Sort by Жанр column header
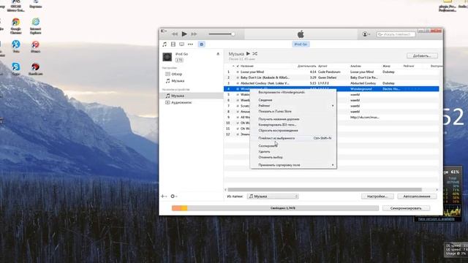Screen dimensions: 468x263 click(x=386, y=66)
